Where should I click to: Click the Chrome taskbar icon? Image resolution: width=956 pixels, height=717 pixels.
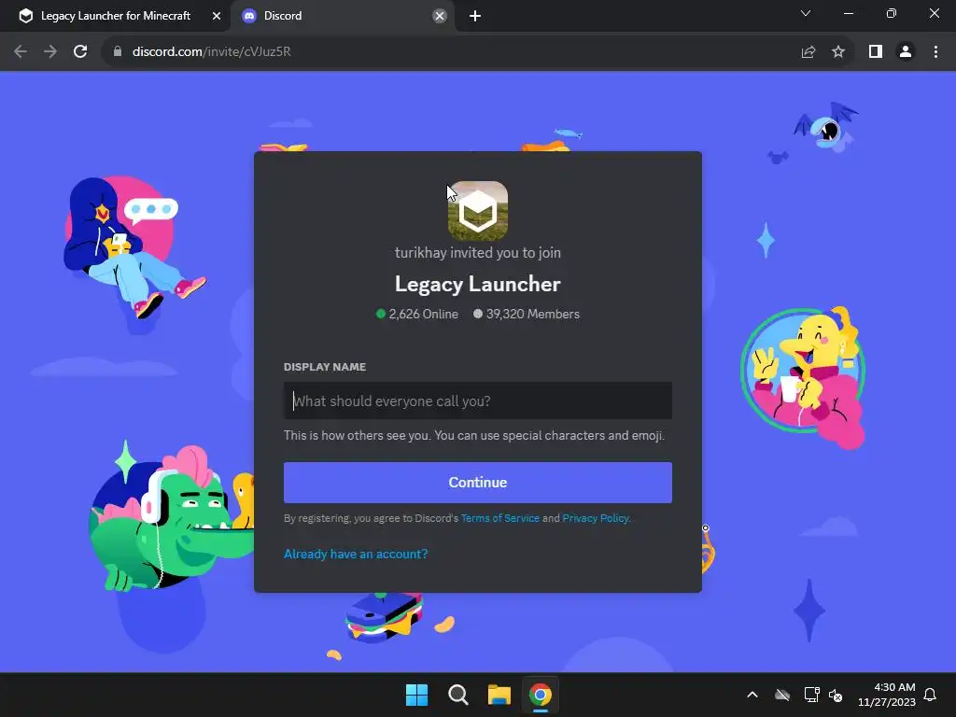[x=540, y=695]
